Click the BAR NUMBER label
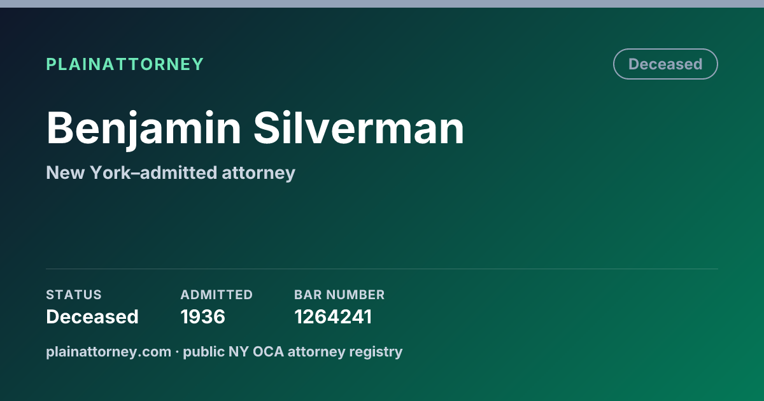764x401 pixels. tap(339, 295)
